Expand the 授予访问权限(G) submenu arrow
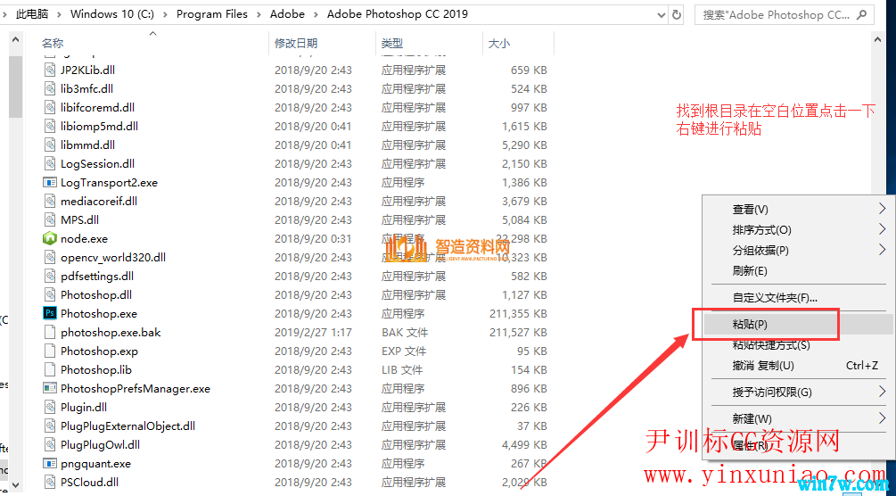This screenshot has height=496, width=896. point(883,392)
